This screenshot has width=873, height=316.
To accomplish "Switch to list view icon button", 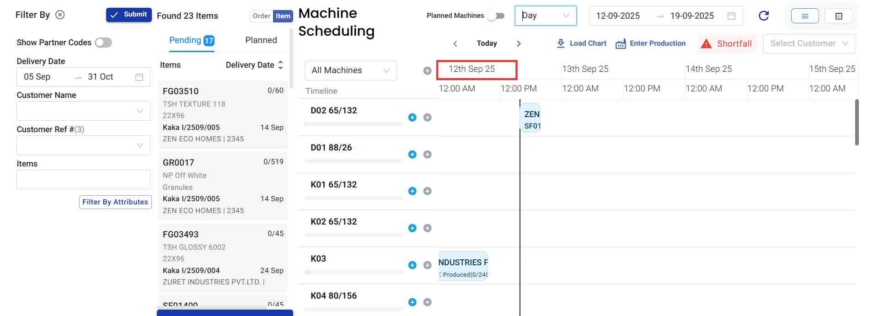I will coord(804,16).
